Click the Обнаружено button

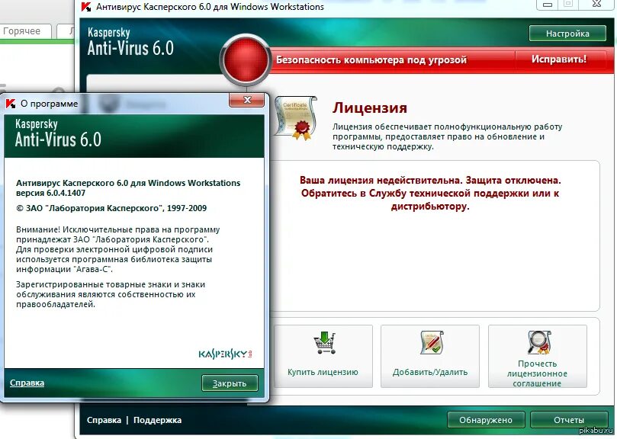[486, 420]
